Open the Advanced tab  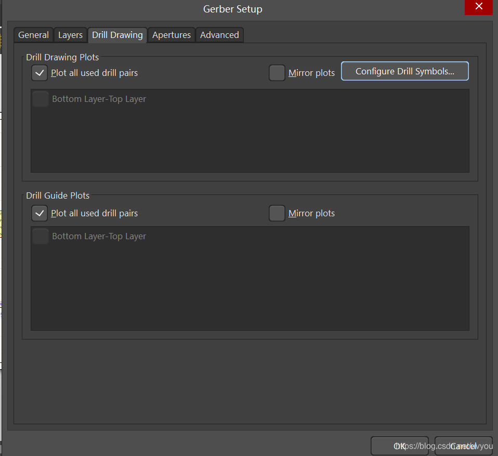tap(219, 35)
